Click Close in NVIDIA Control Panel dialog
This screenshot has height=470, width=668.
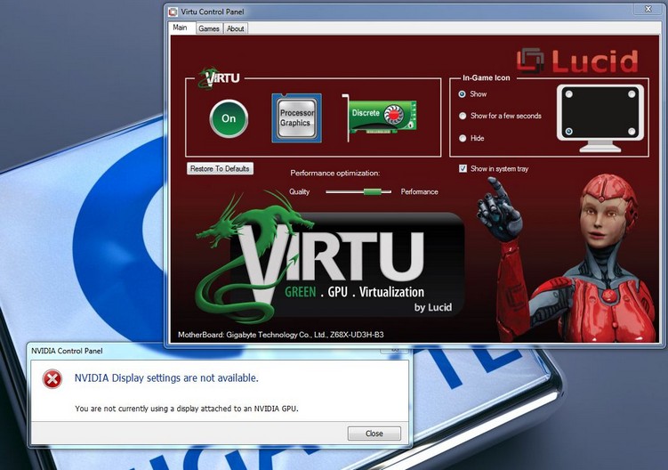click(374, 434)
